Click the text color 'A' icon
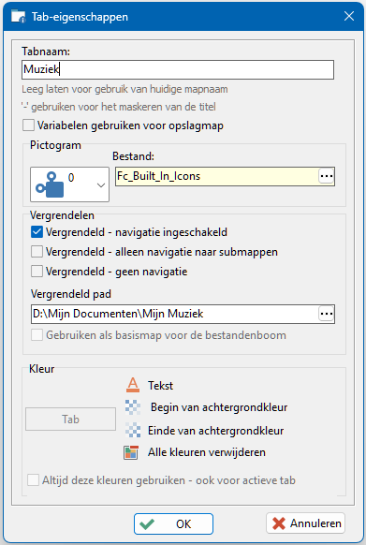 tap(133, 385)
